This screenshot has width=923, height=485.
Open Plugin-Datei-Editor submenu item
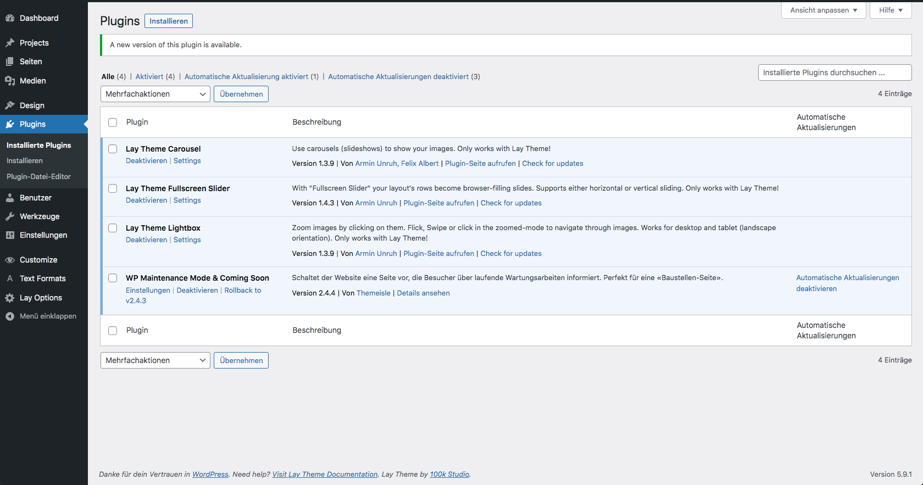click(38, 176)
